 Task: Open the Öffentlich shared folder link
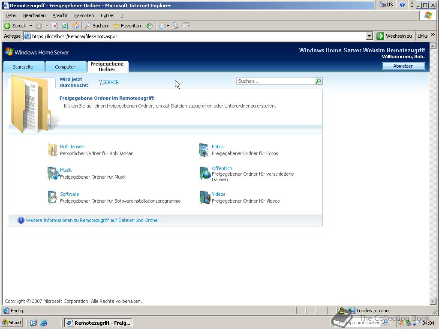pyautogui.click(x=222, y=168)
